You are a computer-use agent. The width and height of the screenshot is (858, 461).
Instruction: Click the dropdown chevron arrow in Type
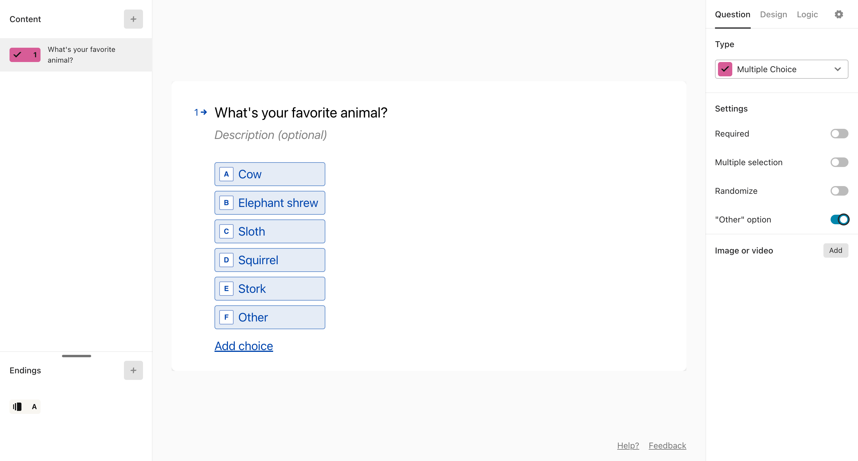coord(837,69)
